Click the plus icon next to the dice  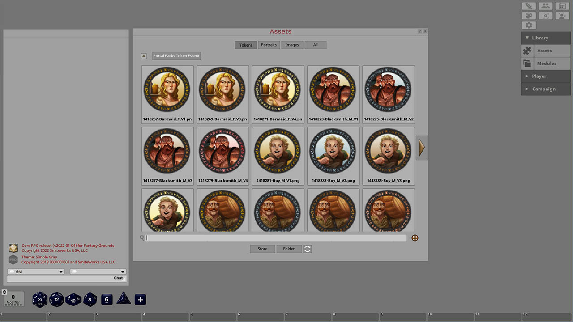pyautogui.click(x=140, y=300)
